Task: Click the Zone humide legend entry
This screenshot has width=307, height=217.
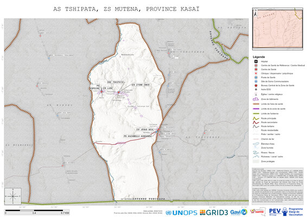Action: coord(267,148)
